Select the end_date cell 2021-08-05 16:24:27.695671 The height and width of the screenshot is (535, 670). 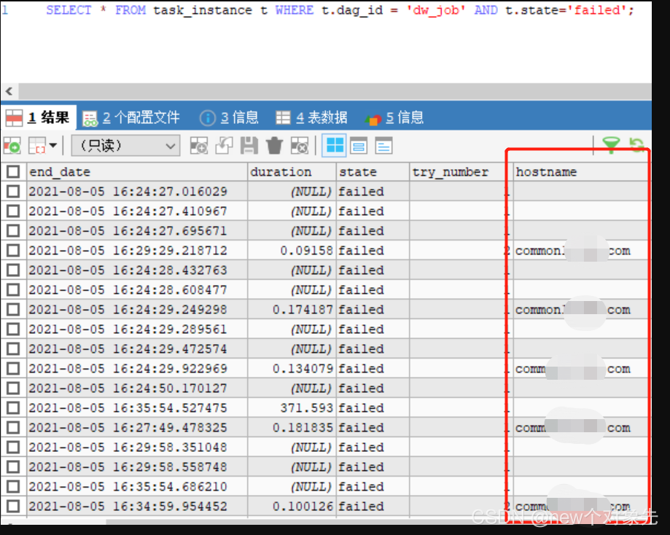click(137, 231)
